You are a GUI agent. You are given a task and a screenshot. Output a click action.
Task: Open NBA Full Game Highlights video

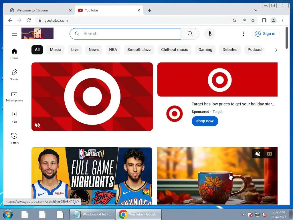point(92,176)
